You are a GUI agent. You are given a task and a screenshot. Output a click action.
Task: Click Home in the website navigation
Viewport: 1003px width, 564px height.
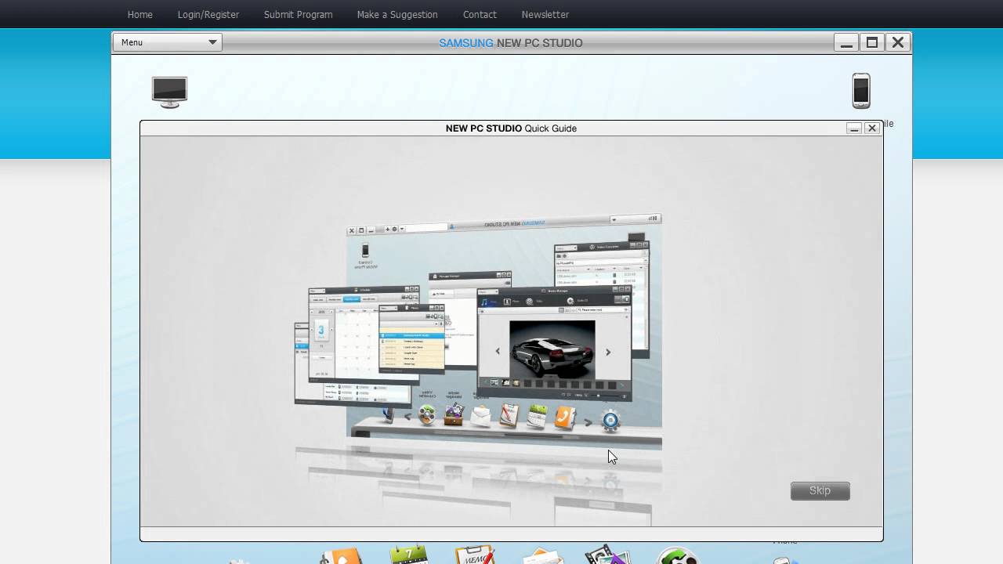pos(140,14)
